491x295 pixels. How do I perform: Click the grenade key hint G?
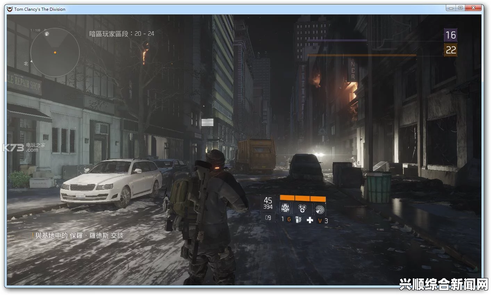[x=289, y=219]
